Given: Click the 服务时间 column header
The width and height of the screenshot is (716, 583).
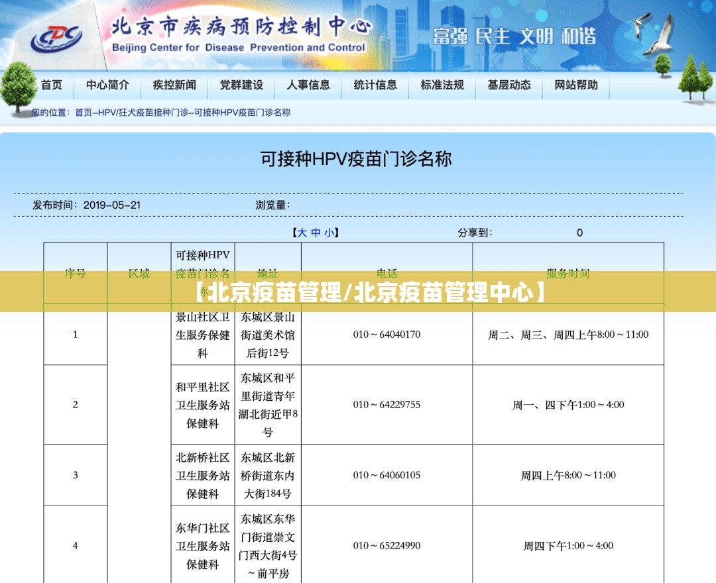Looking at the screenshot, I should pyautogui.click(x=568, y=274).
